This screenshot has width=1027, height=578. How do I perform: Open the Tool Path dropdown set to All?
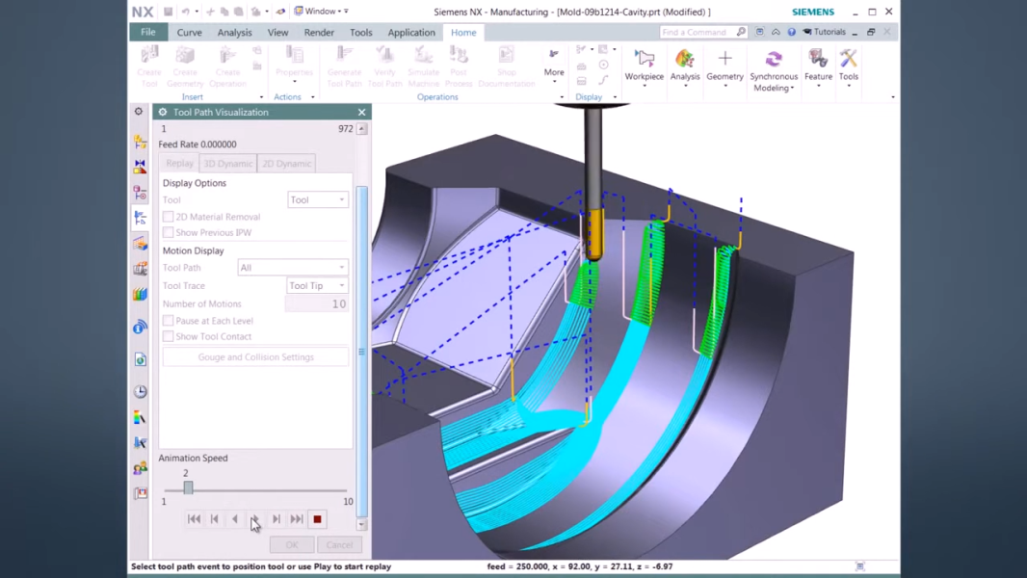[293, 267]
